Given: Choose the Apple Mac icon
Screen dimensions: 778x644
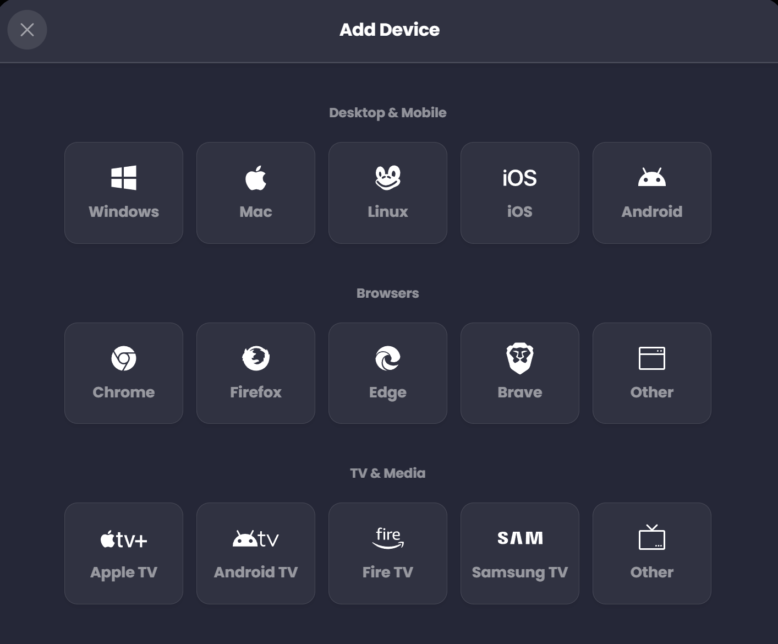Looking at the screenshot, I should click(256, 178).
